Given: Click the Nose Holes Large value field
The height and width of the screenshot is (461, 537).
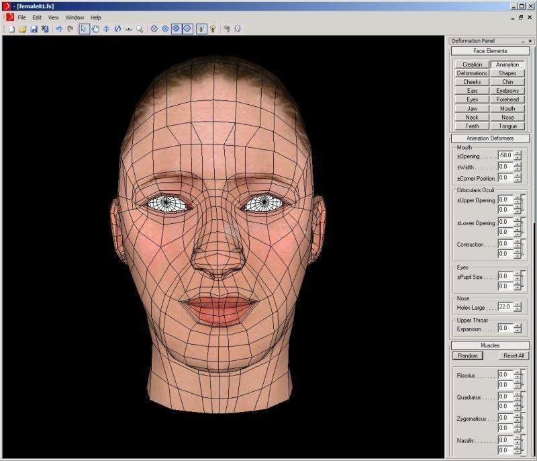Looking at the screenshot, I should click(x=505, y=307).
